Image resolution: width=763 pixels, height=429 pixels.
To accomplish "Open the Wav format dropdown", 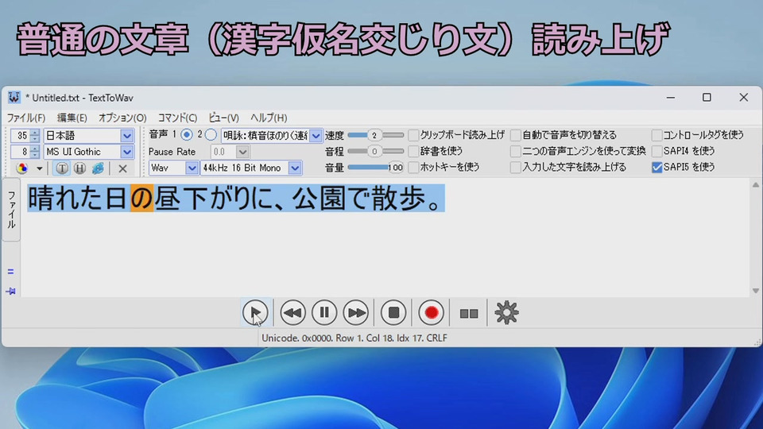I will click(x=192, y=168).
